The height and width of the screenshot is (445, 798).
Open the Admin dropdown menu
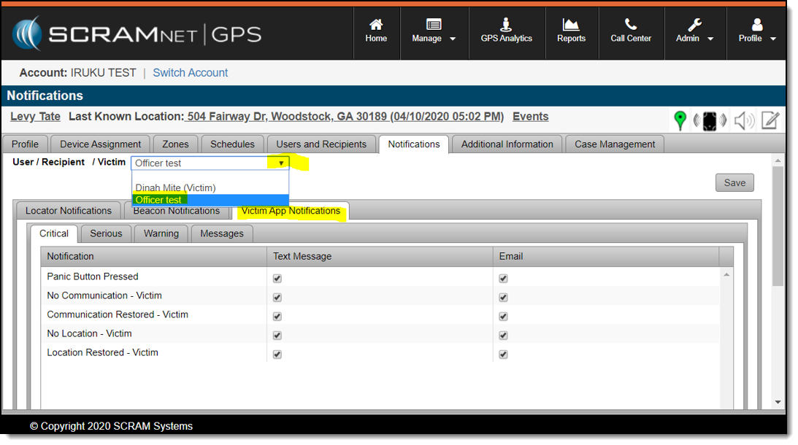coord(694,32)
